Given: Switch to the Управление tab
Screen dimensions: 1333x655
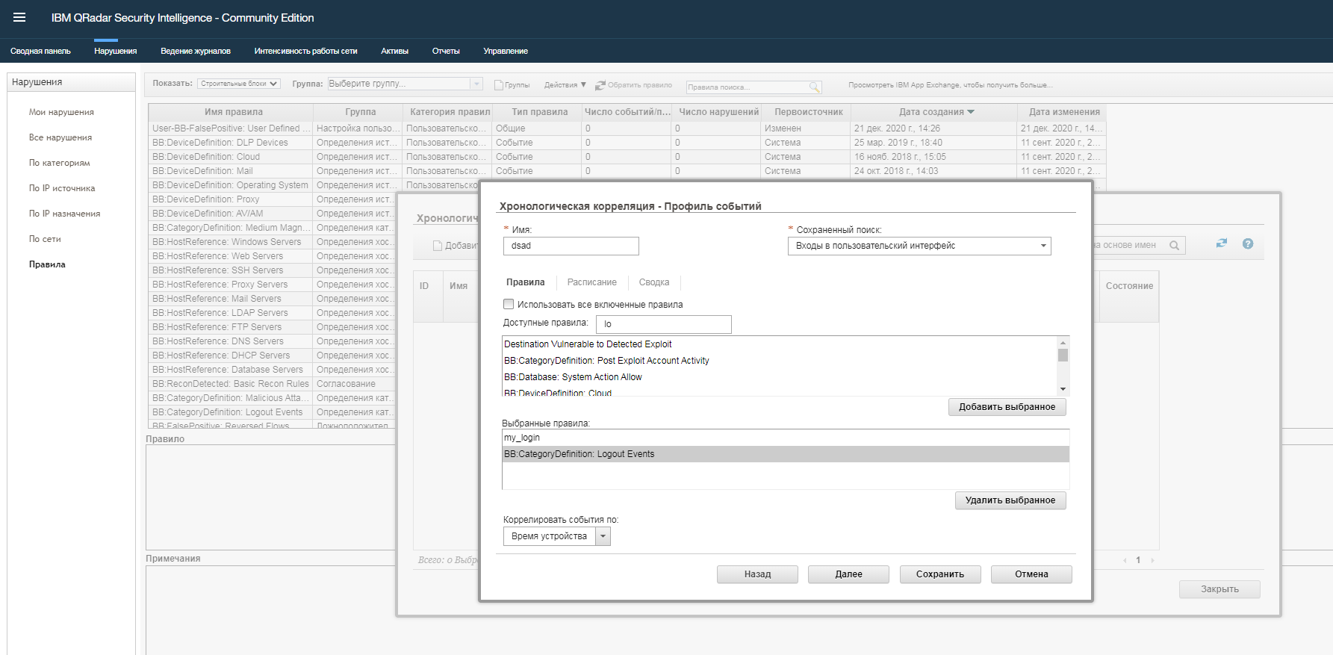Looking at the screenshot, I should [506, 51].
